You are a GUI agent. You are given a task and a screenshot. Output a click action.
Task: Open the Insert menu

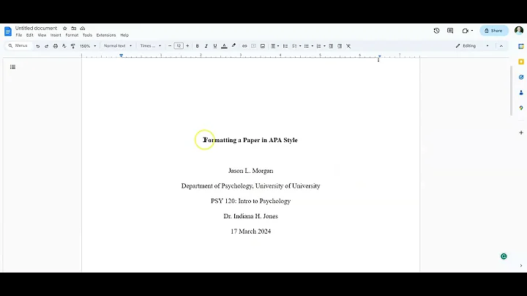point(56,35)
